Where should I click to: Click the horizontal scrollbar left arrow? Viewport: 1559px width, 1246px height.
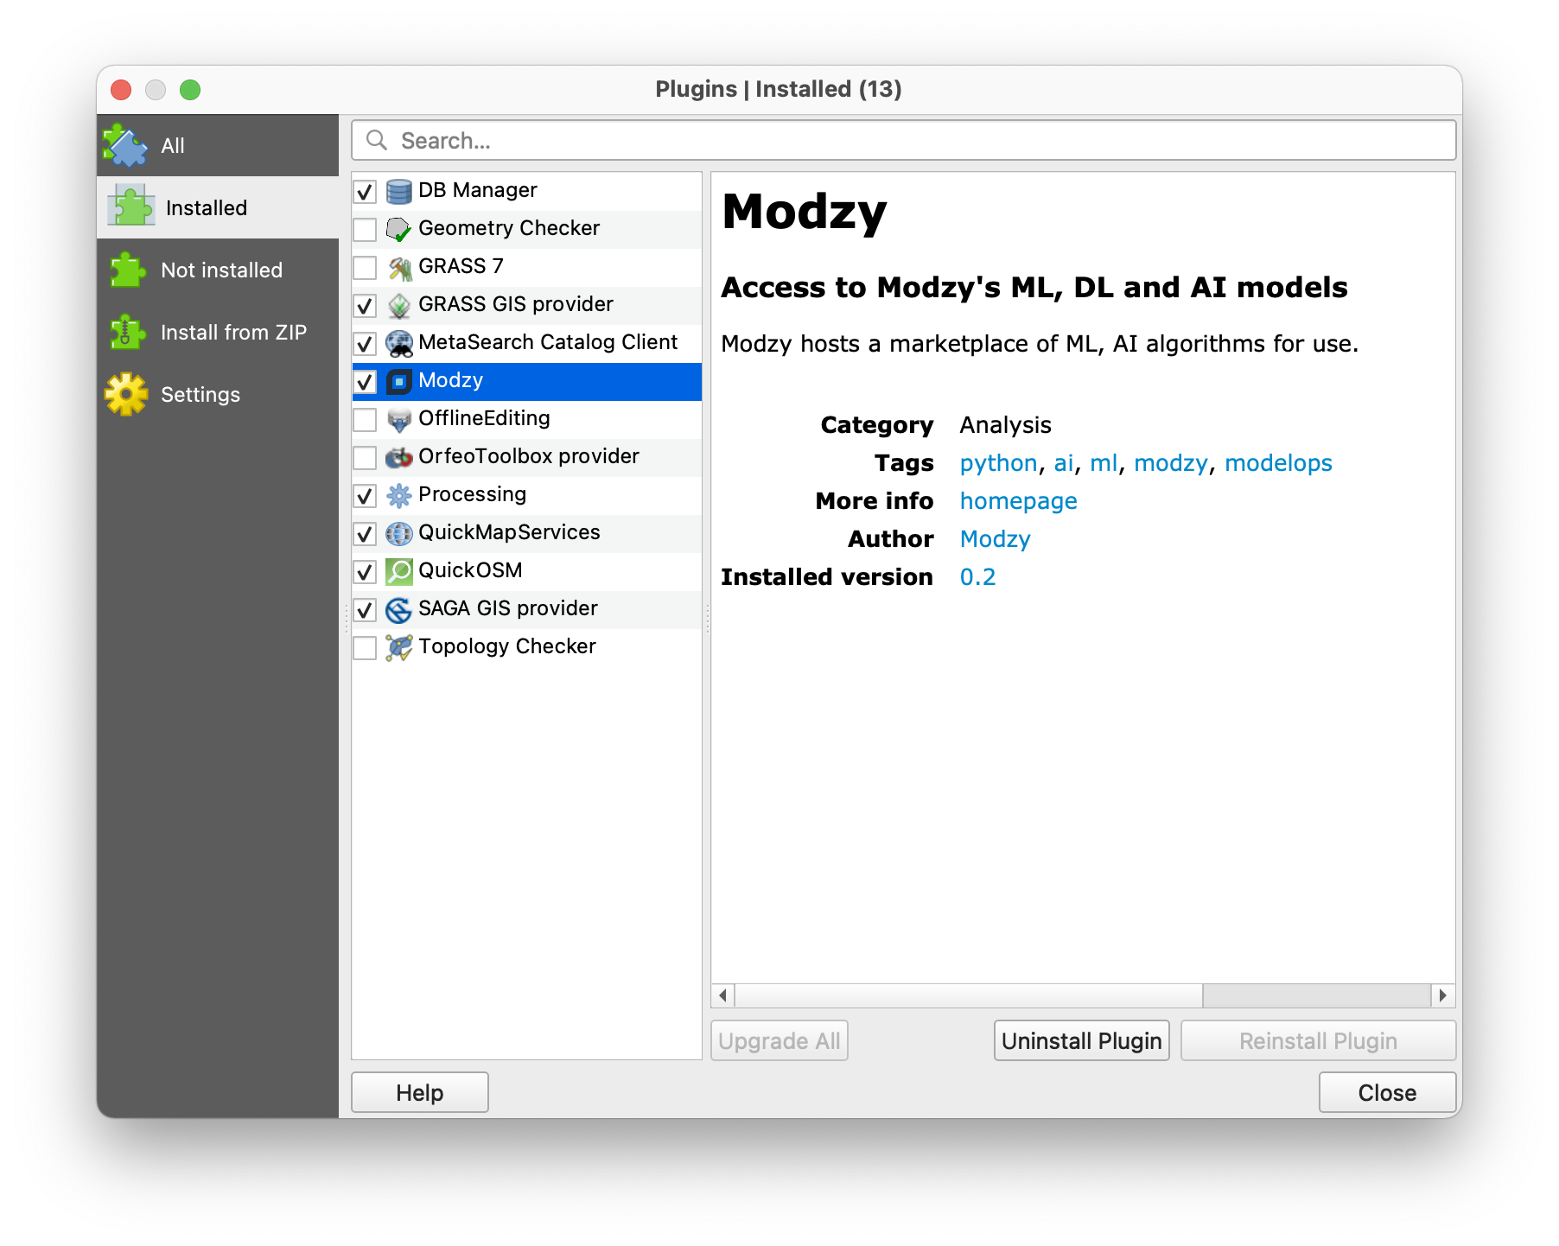pyautogui.click(x=723, y=995)
